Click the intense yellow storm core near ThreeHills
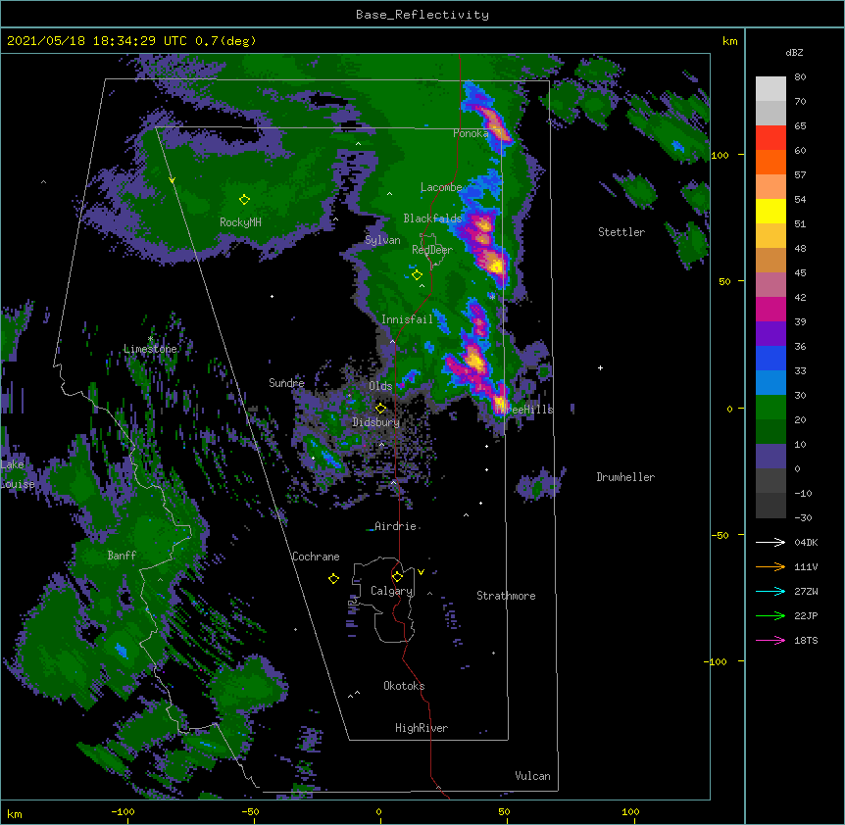The width and height of the screenshot is (845, 825). click(x=500, y=403)
